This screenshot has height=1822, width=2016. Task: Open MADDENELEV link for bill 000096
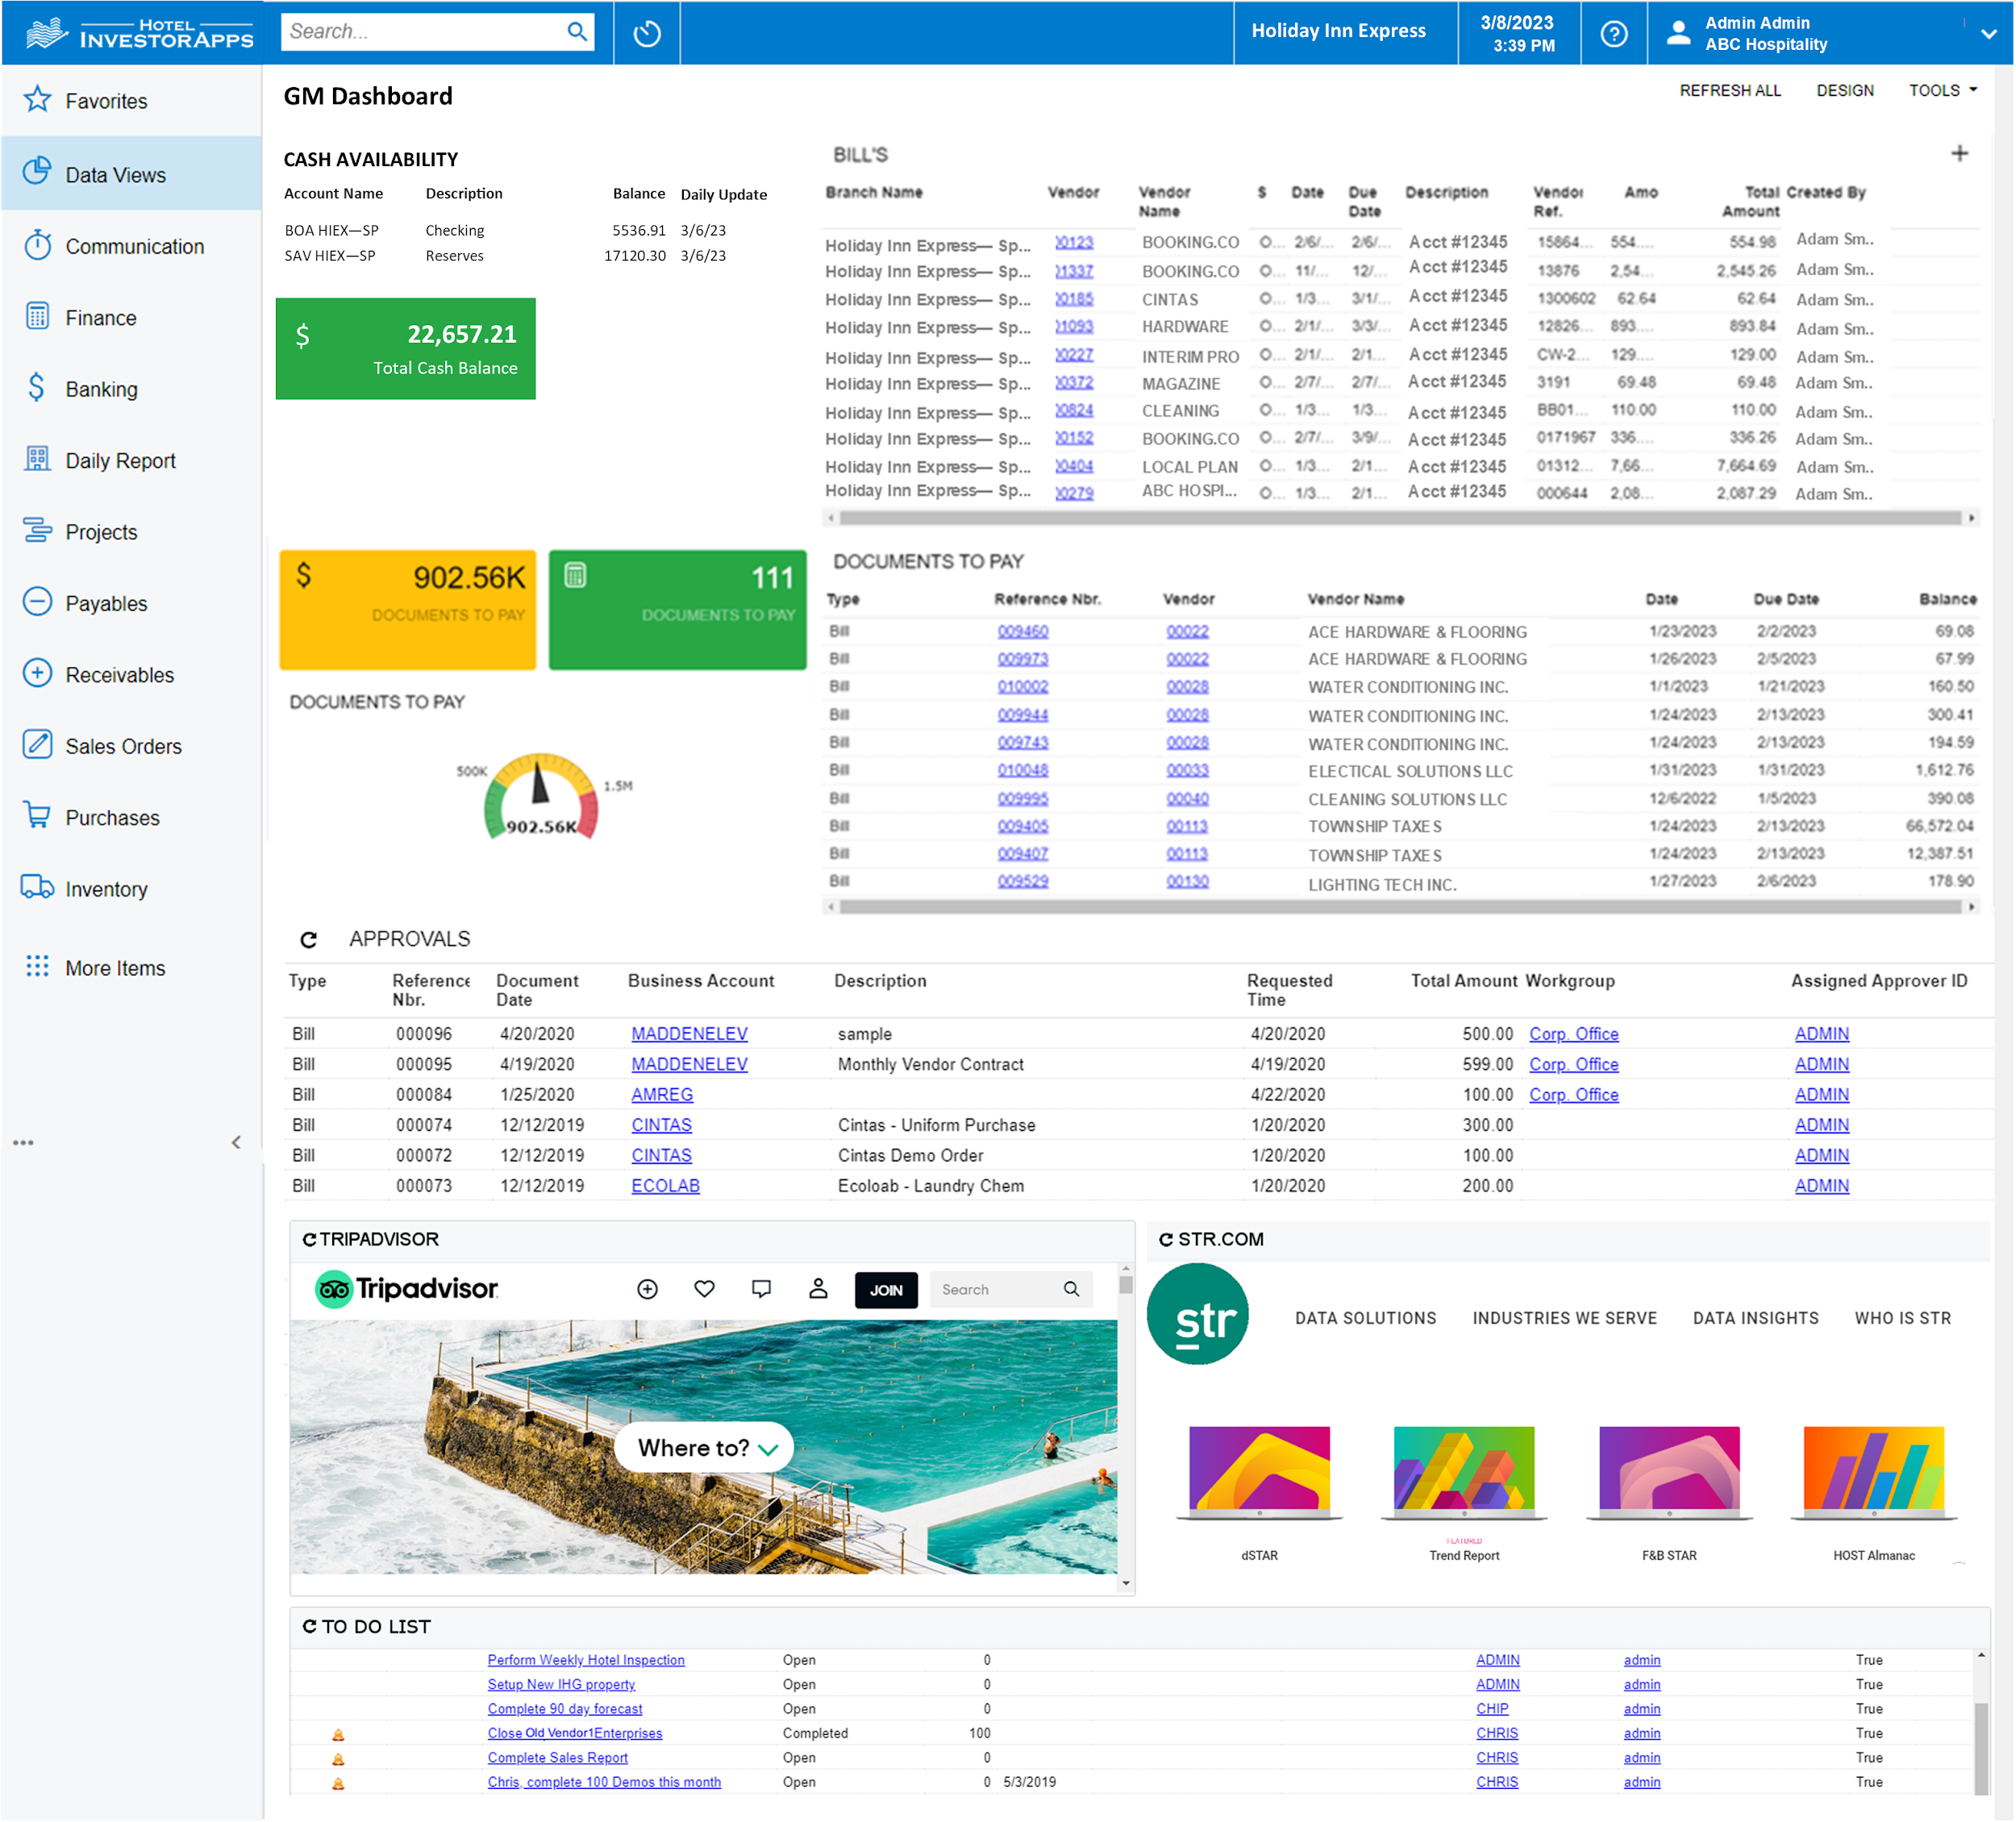pos(689,1034)
